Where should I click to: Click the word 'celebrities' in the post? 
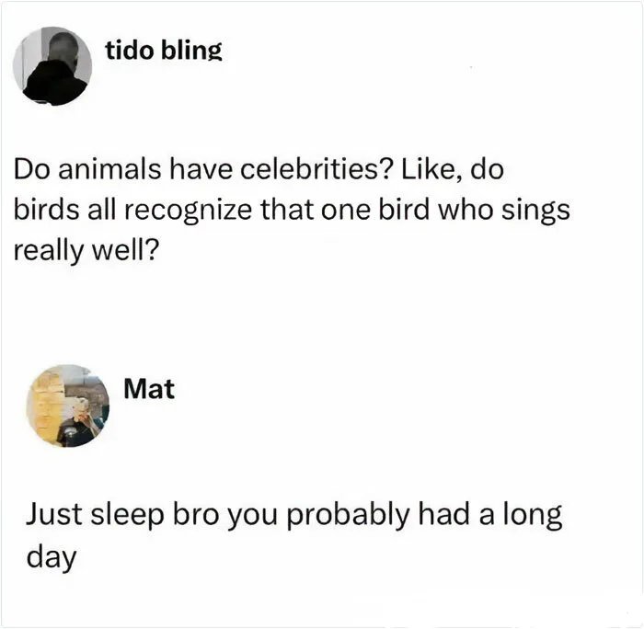(x=315, y=169)
